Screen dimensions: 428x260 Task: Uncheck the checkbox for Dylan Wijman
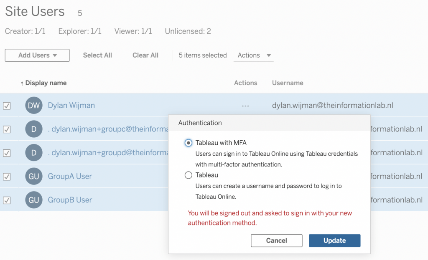[x=7, y=106]
